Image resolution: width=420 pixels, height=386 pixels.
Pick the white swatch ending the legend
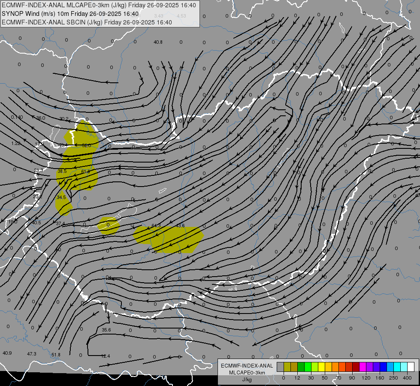click(x=411, y=367)
